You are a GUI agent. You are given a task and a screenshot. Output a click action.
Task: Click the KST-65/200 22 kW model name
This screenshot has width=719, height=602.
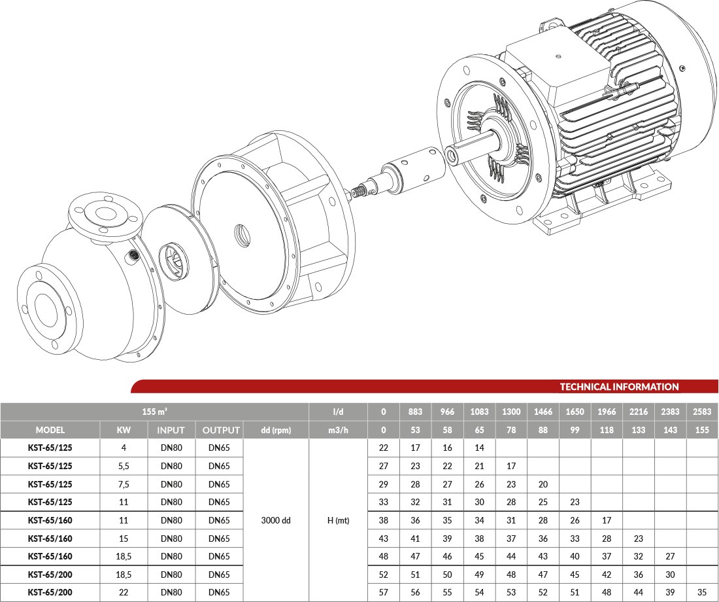50,592
